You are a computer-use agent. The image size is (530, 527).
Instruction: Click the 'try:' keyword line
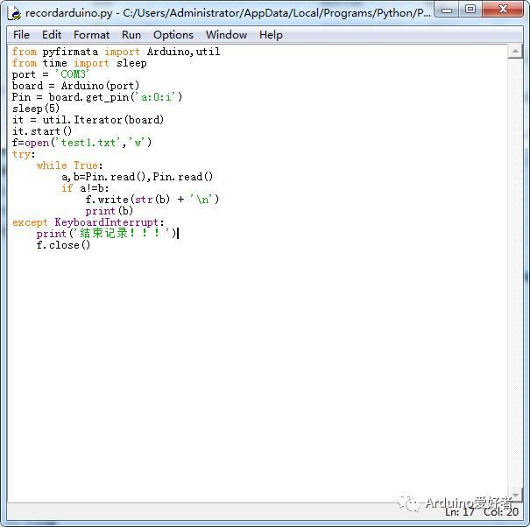click(24, 154)
